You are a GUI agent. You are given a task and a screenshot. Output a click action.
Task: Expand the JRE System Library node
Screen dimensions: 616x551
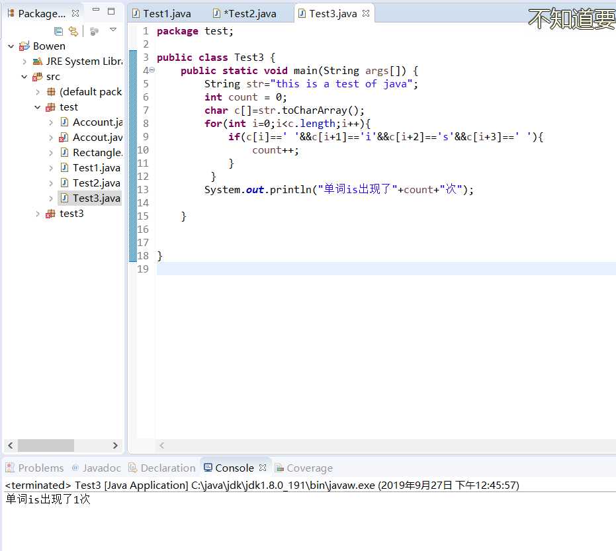[x=24, y=62]
